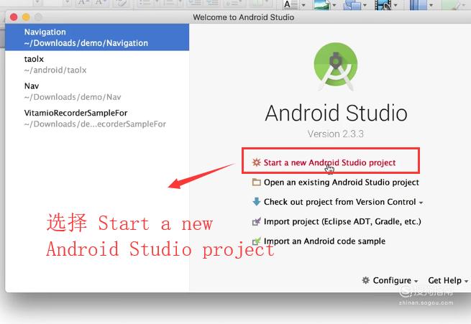Click the picture icon in the background window toolbar
Viewport: 471px width, 324px height.
coord(321,4)
